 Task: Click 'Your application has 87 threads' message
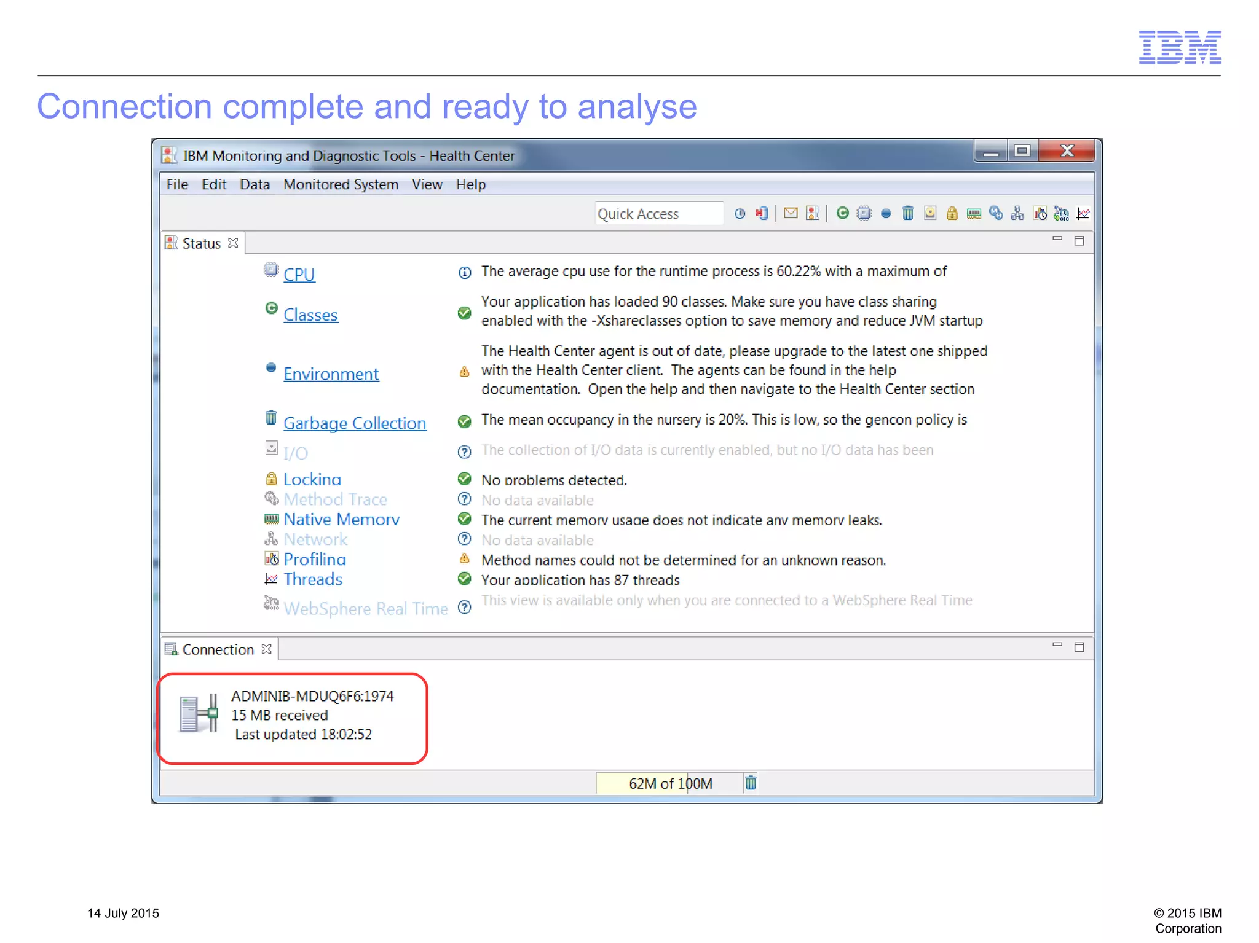[580, 580]
